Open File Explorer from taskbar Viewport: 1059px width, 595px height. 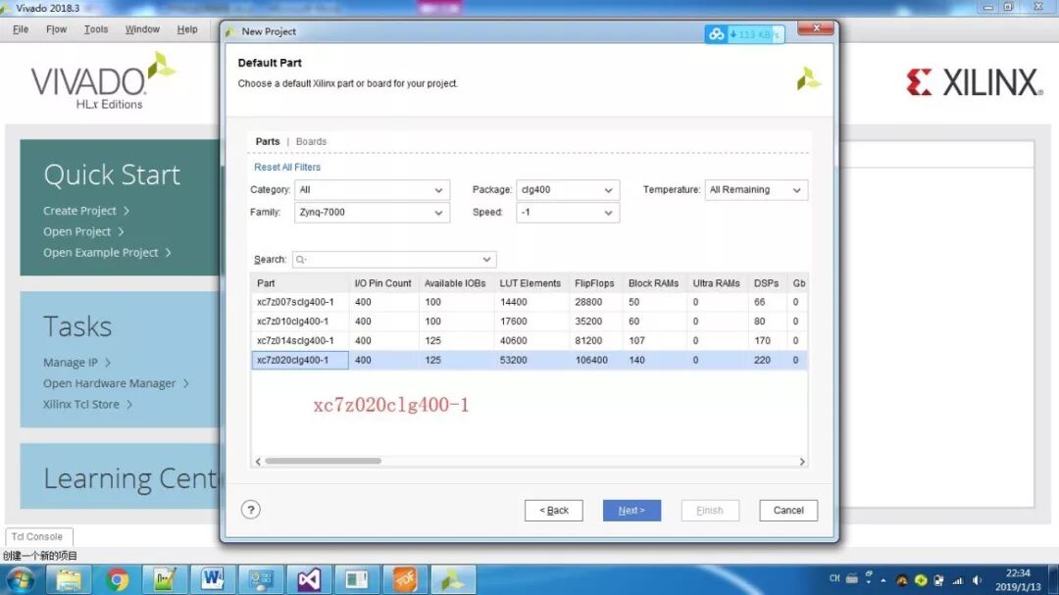[69, 580]
